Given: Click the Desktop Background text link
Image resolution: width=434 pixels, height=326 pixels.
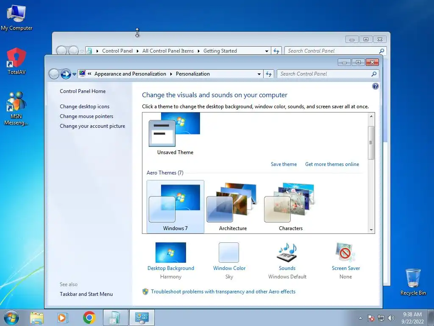Looking at the screenshot, I should pos(170,268).
